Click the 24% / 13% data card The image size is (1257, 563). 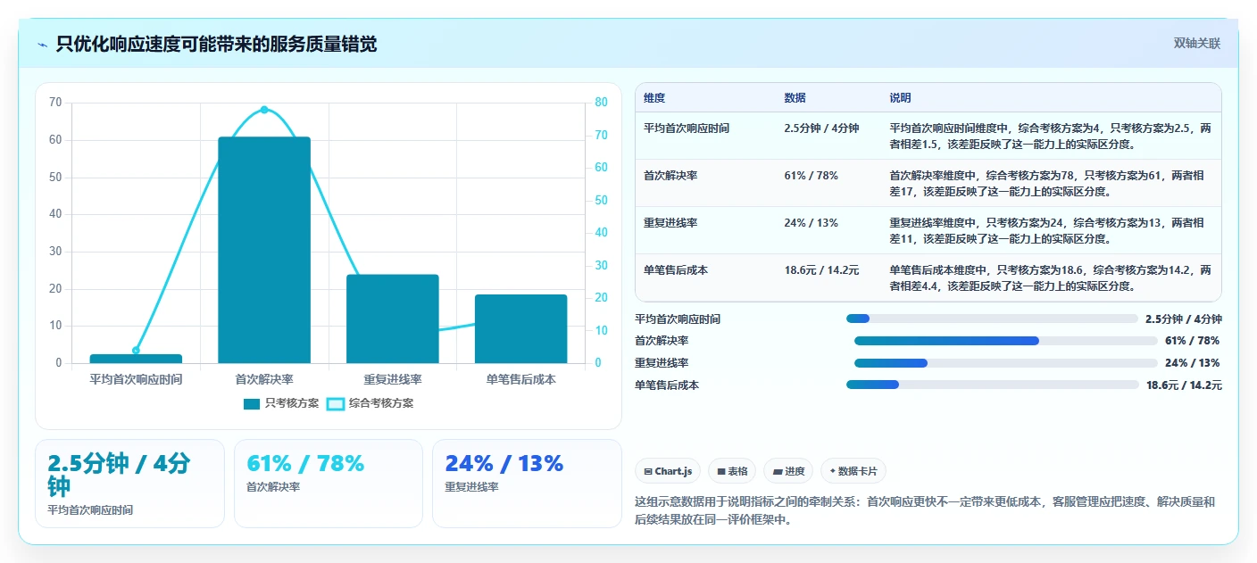point(527,484)
